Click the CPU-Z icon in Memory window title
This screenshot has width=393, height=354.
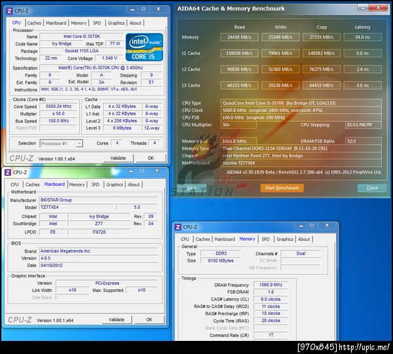(178, 227)
